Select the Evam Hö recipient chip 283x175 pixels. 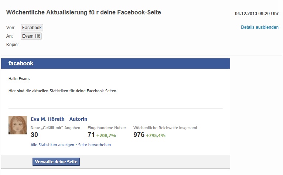click(x=31, y=36)
